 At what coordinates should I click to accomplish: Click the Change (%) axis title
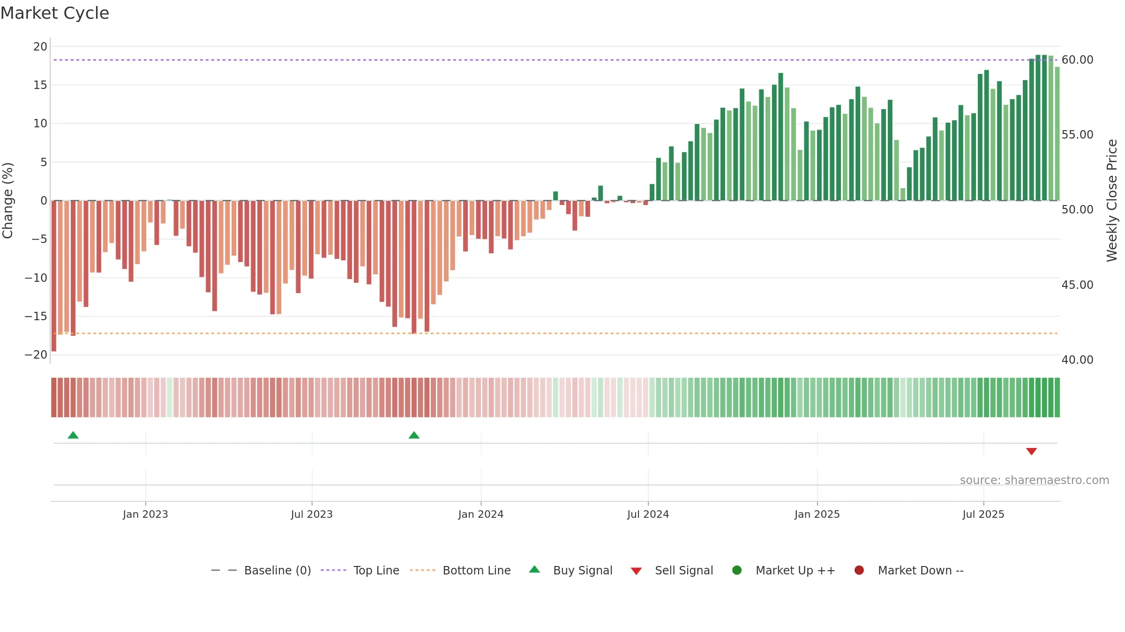(8, 200)
